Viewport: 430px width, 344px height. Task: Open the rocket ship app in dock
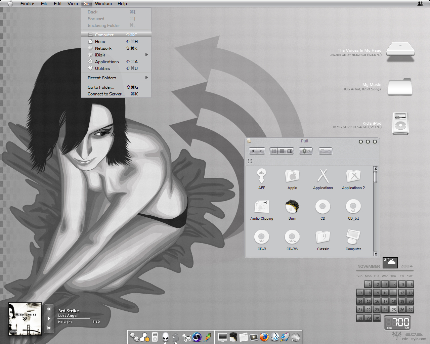tap(285, 337)
